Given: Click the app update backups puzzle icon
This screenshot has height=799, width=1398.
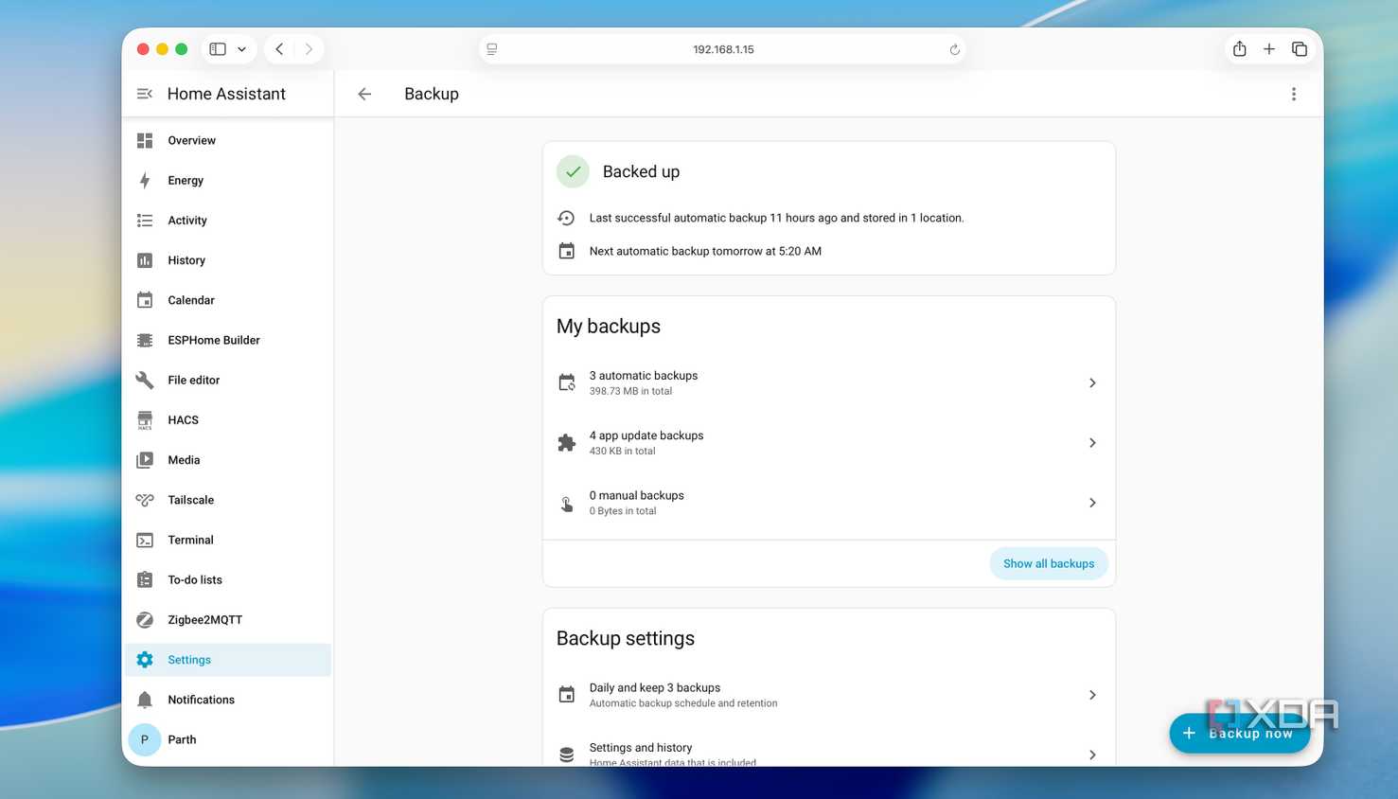Looking at the screenshot, I should (567, 443).
